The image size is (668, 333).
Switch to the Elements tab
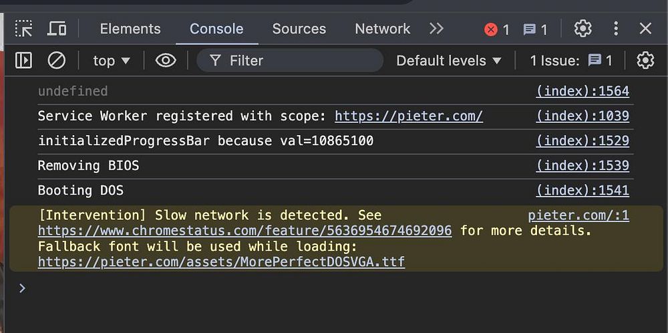tap(130, 29)
